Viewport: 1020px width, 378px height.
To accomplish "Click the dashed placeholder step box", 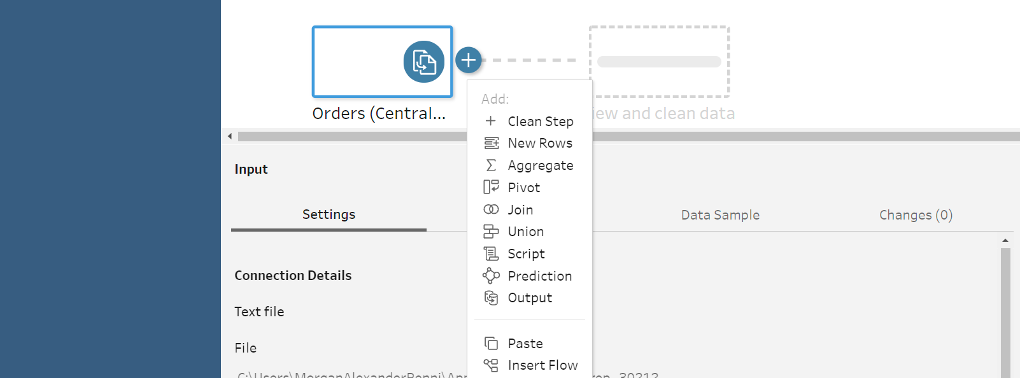I will pyautogui.click(x=659, y=62).
